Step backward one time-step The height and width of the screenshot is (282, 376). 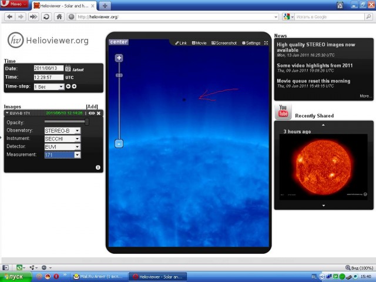68,86
